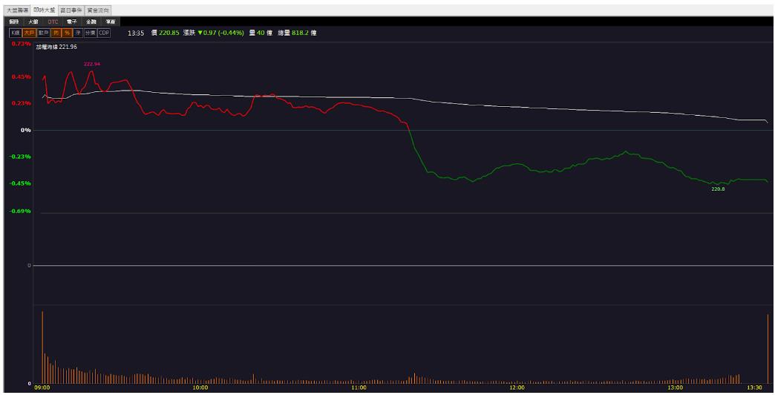This screenshot has width=775, height=395.
Task: Click the 220.8 low price marker
Action: point(718,189)
